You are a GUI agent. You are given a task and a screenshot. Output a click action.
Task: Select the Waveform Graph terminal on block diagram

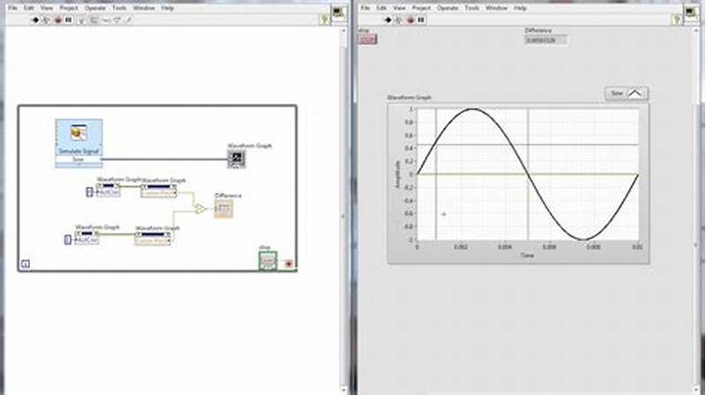tap(237, 160)
